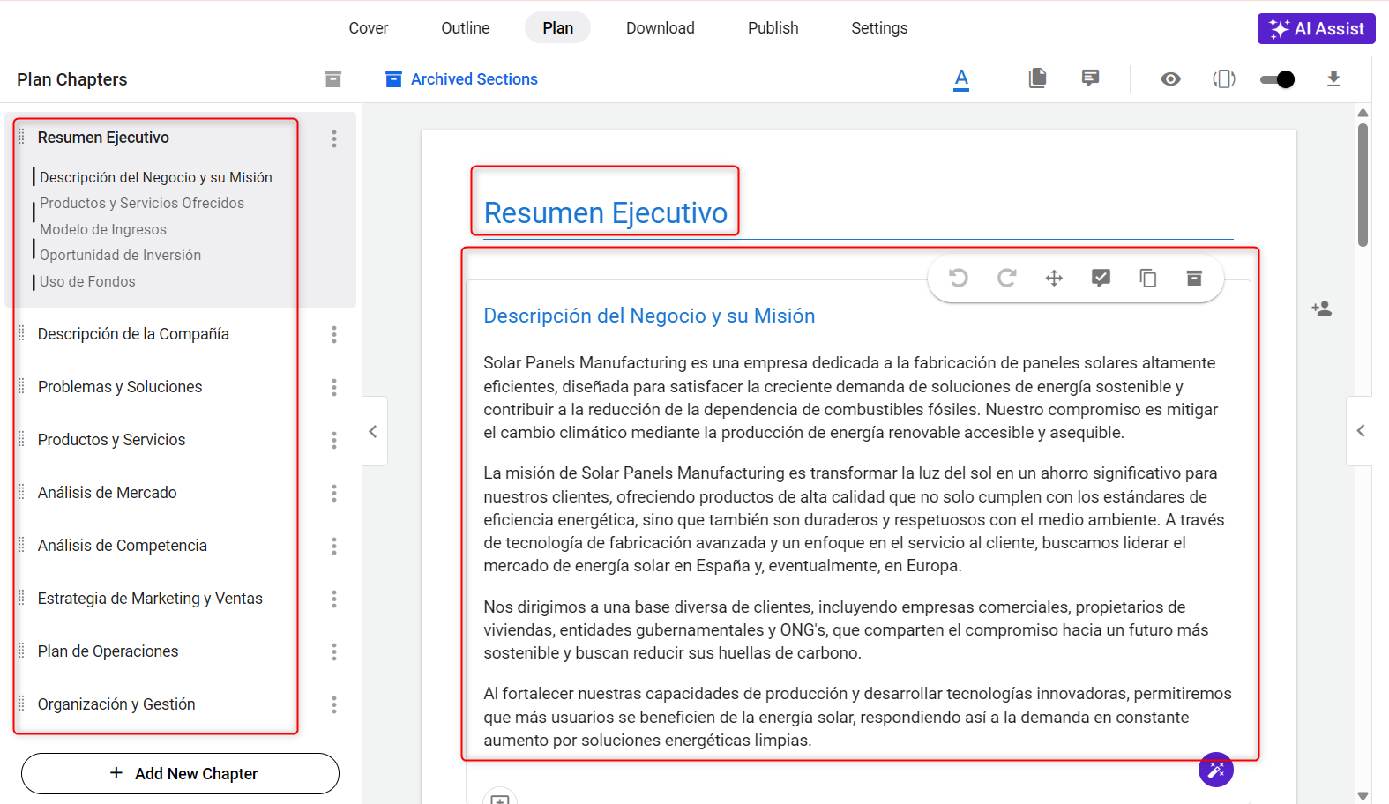Viewport: 1389px width, 804px height.
Task: Open the text color formatting icon
Action: coord(961,79)
